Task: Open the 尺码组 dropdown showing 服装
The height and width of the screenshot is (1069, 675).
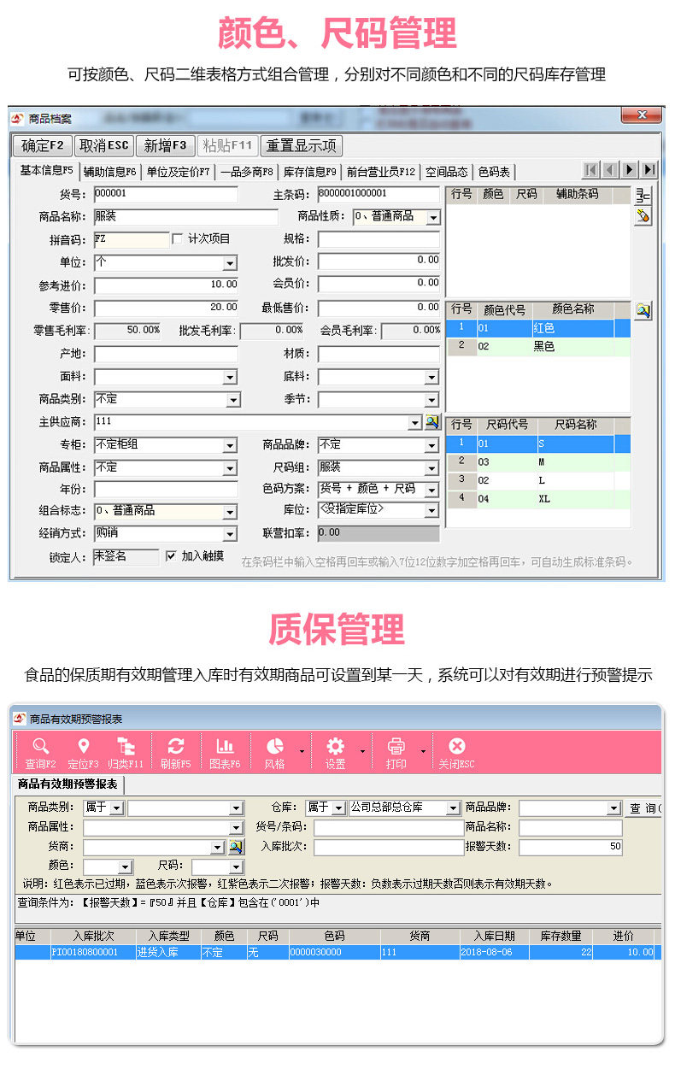Action: pos(432,469)
